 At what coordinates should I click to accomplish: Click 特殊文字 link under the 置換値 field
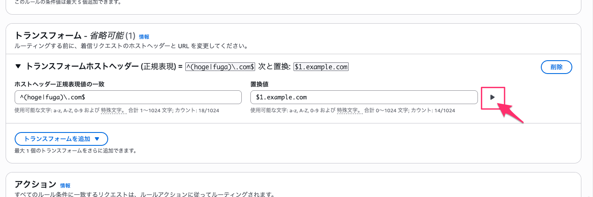[x=349, y=111]
